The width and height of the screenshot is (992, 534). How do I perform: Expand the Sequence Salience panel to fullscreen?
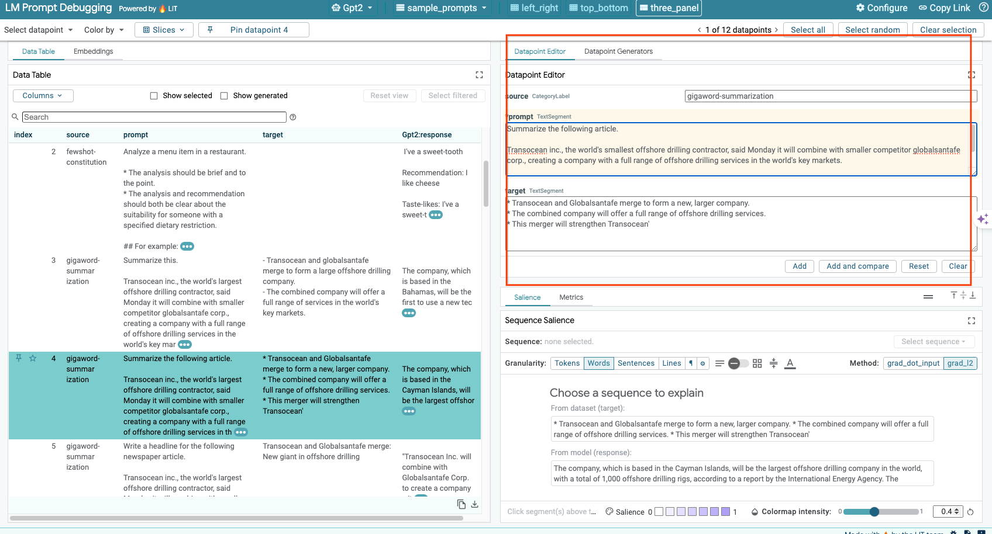(972, 321)
